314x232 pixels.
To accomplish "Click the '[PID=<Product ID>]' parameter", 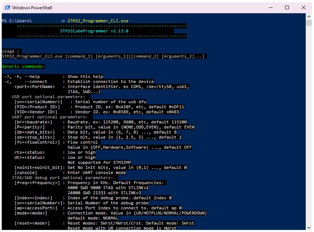I will pyautogui.click(x=37, y=107).
